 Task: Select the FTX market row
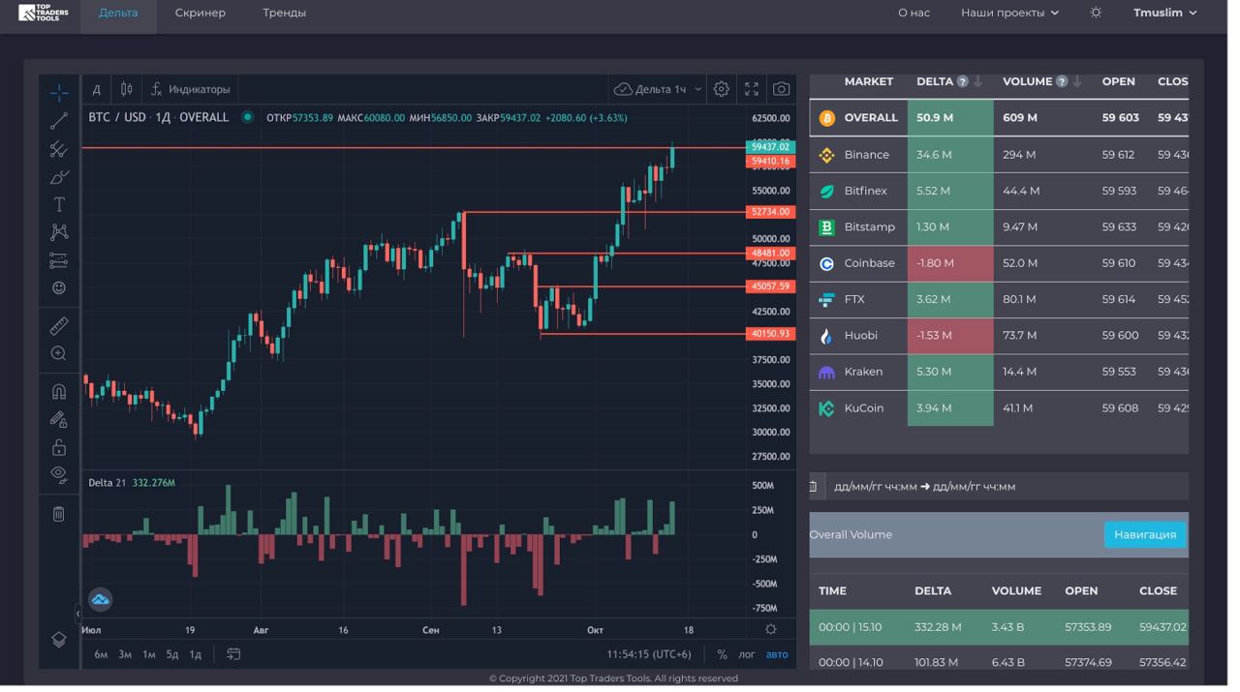[999, 300]
